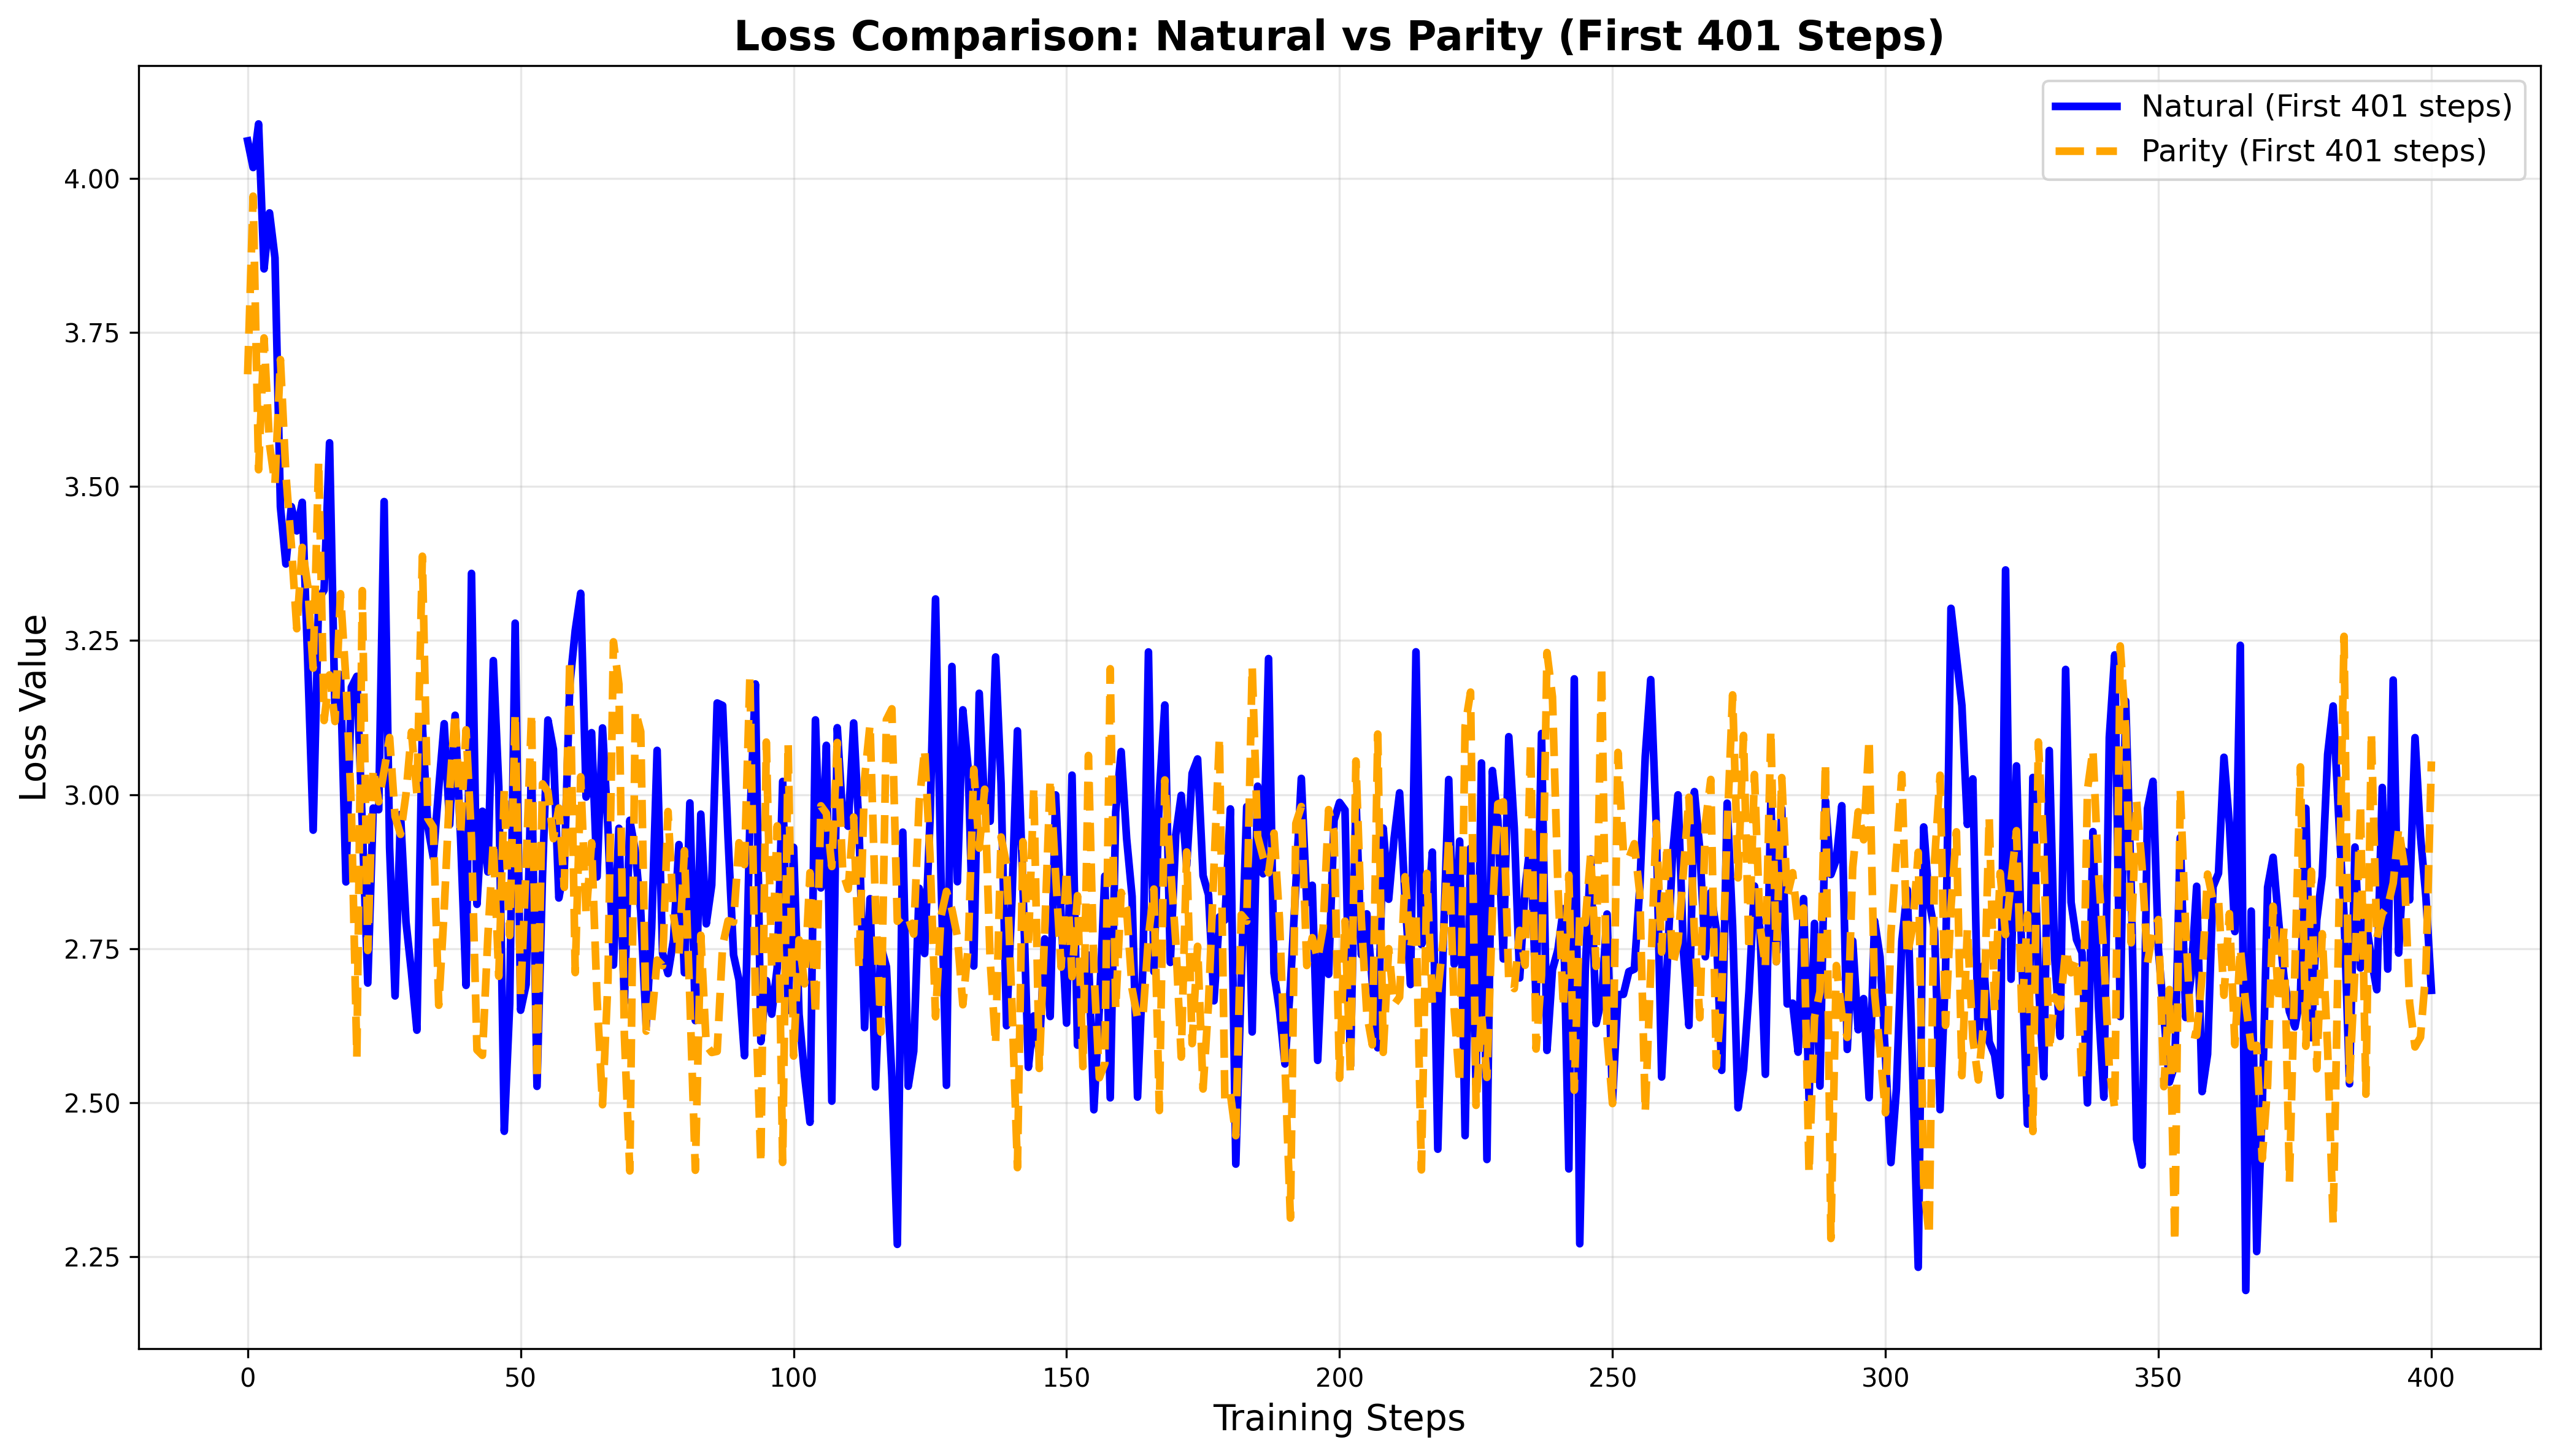Click the 200 x-axis tick label
Image resolution: width=2559 pixels, height=1456 pixels.
[x=1339, y=1378]
